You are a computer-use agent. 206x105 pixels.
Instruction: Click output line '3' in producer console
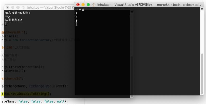tap(76, 21)
